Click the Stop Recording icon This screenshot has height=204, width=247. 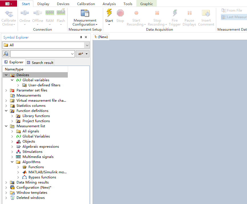(157, 13)
